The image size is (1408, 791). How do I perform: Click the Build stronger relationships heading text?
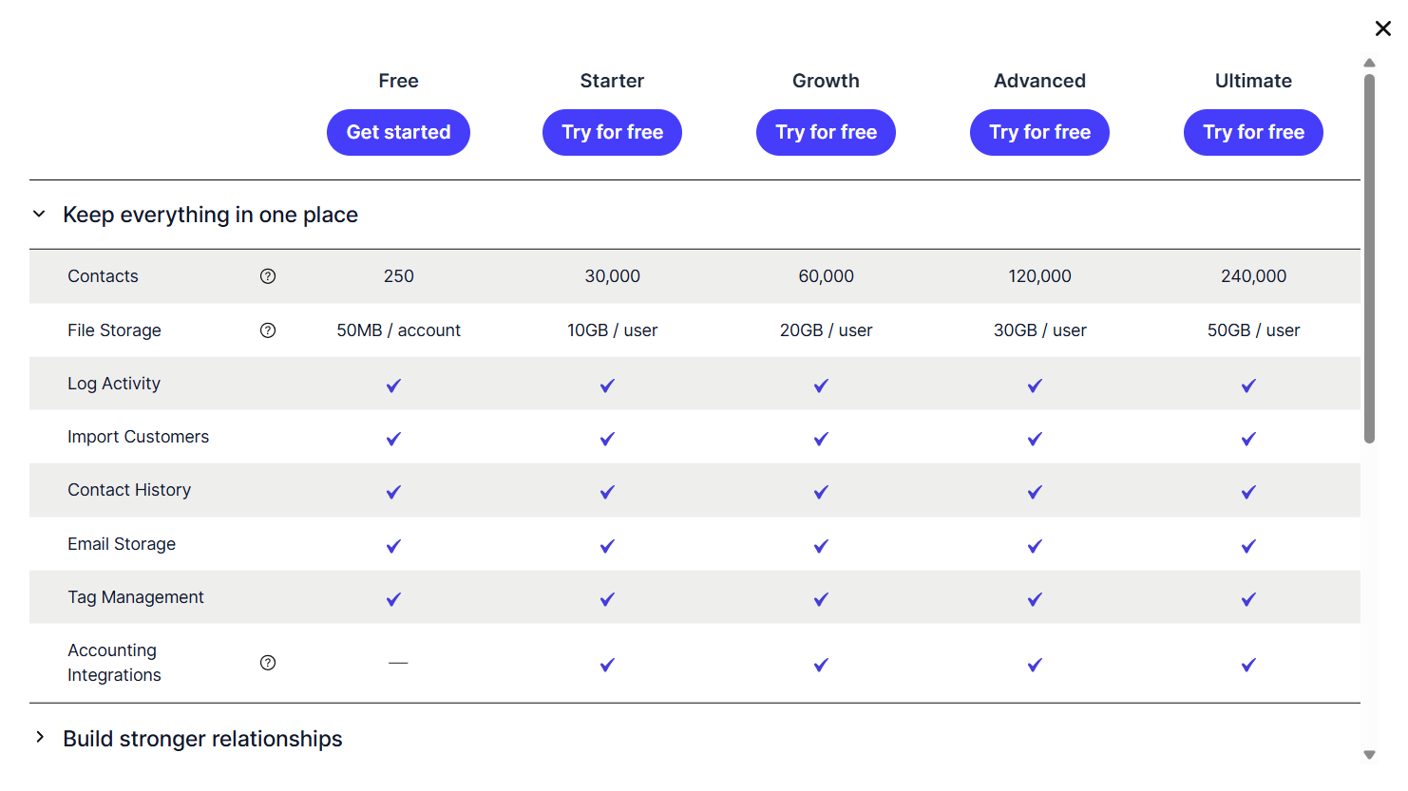[x=202, y=739]
